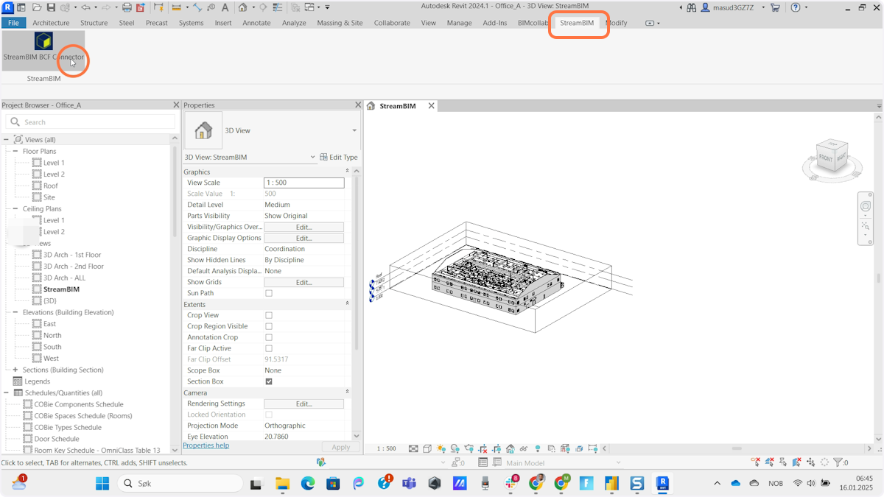Click the Shadows icon in view control bar
Viewport: 884px width, 497px height.
pyautogui.click(x=455, y=448)
